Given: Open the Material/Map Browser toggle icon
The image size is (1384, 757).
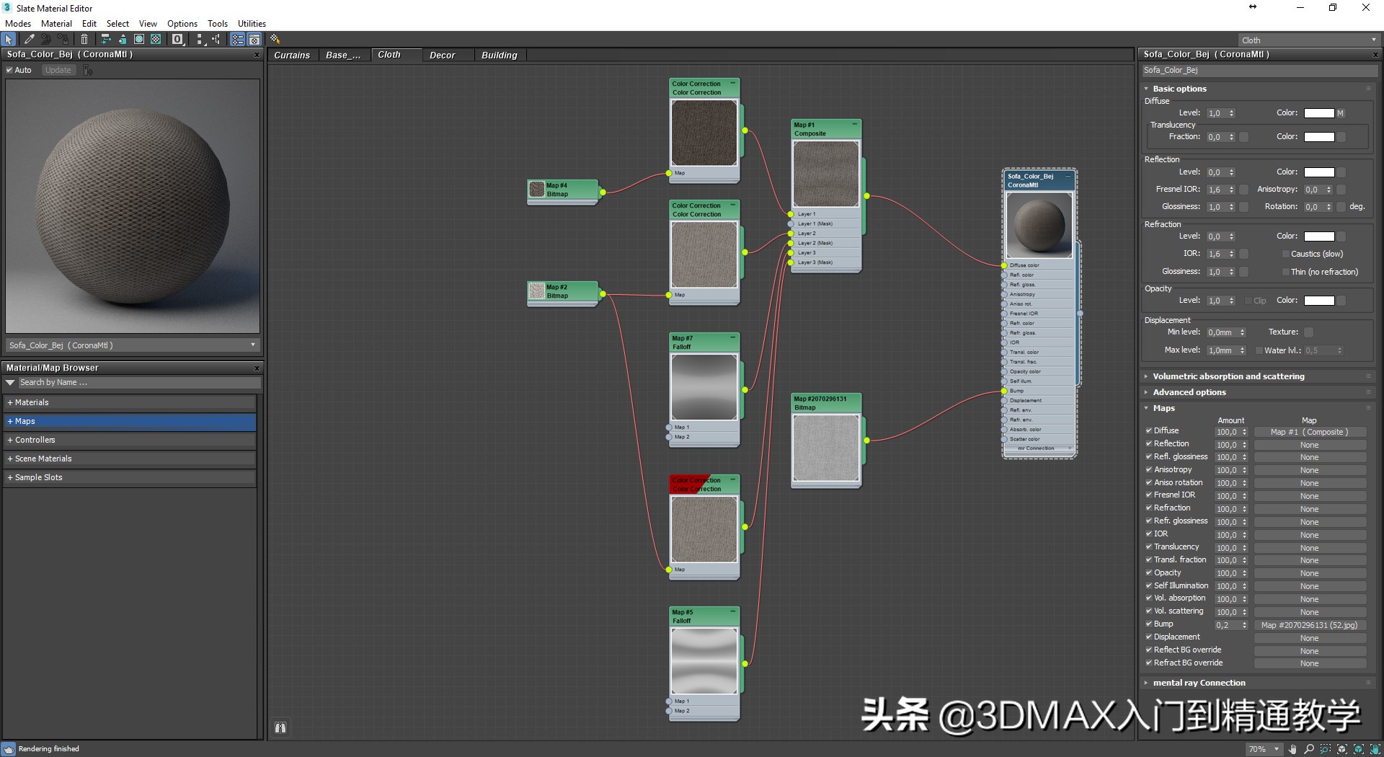Looking at the screenshot, I should (238, 40).
